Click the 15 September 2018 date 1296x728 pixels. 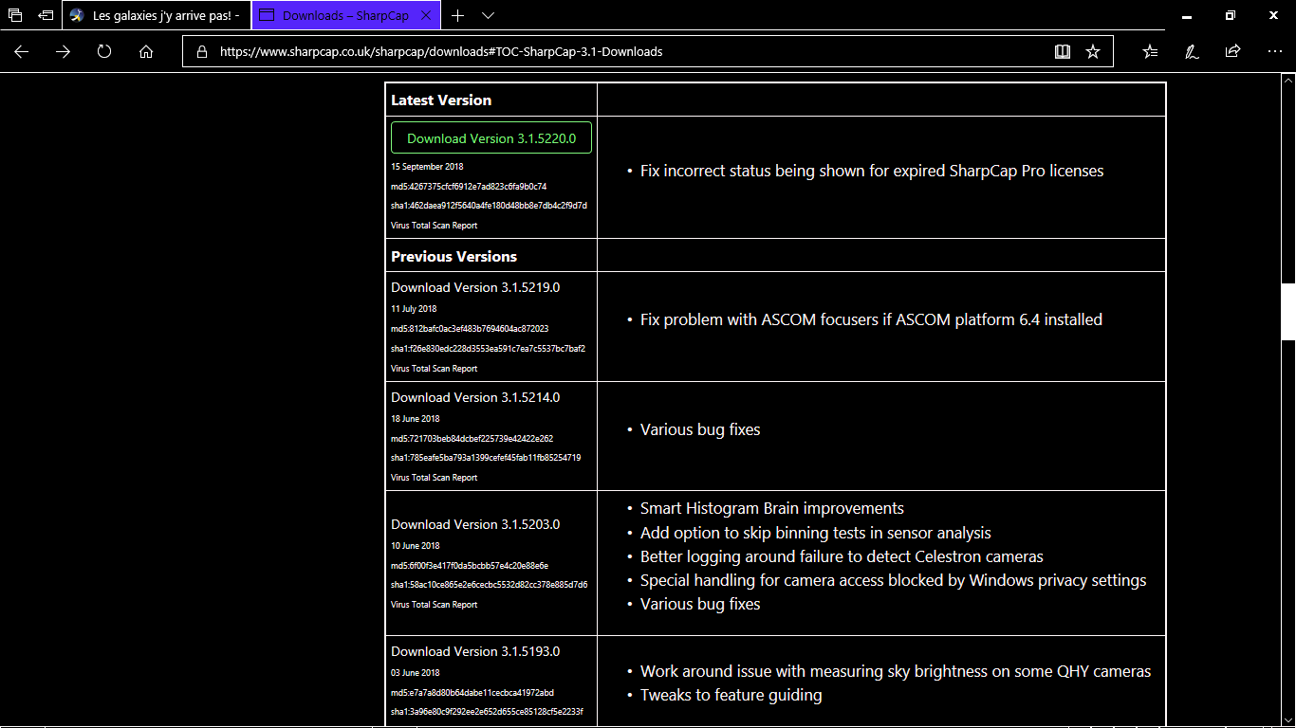(427, 167)
